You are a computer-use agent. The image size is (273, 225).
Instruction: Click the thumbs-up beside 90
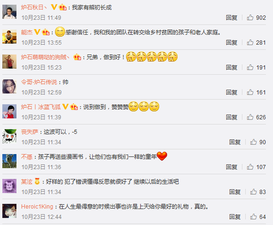click(253, 142)
